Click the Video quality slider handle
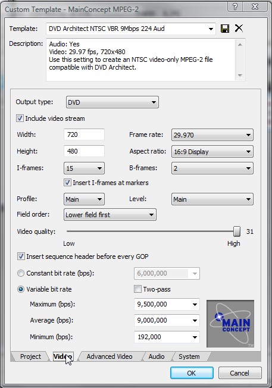272x388 pixels. (237, 231)
